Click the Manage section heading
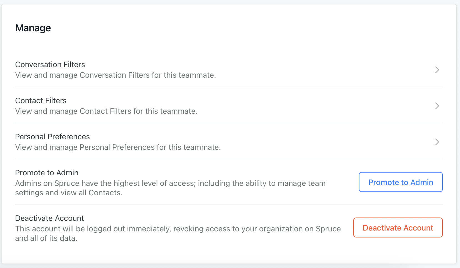Viewport: 460px width, 268px height. (x=33, y=28)
